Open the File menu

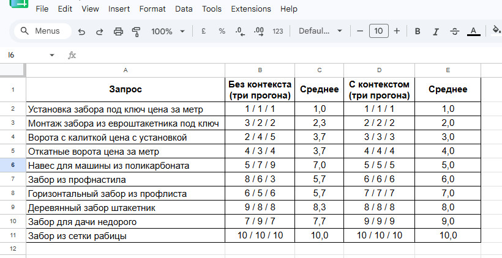click(42, 9)
